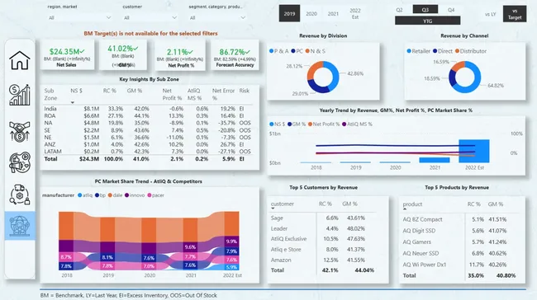Screen dimensions: 537x300
Task: Switch comparison to vs Target
Action: coord(515,14)
